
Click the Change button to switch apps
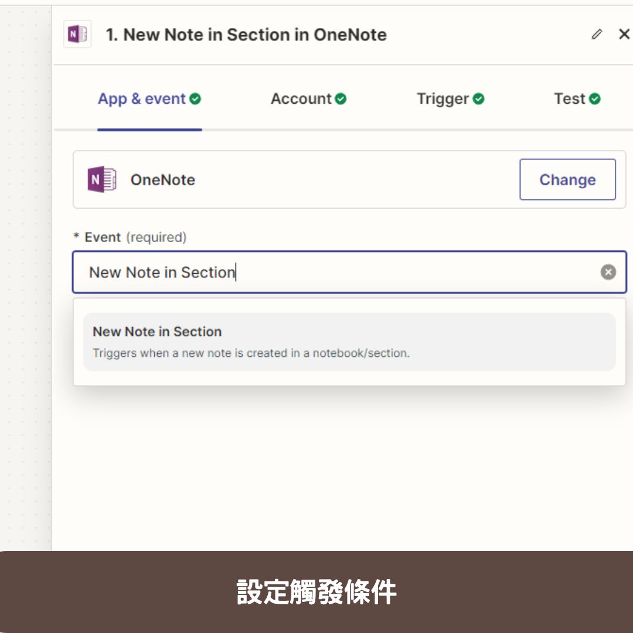567,179
